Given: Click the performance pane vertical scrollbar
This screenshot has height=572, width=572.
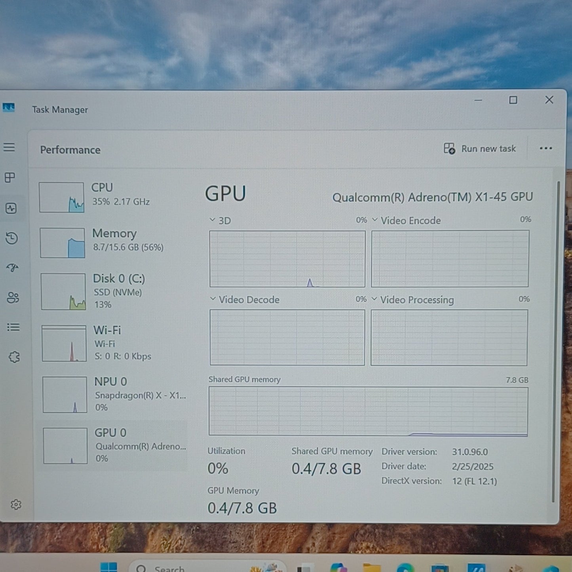Looking at the screenshot, I should pyautogui.click(x=556, y=342).
